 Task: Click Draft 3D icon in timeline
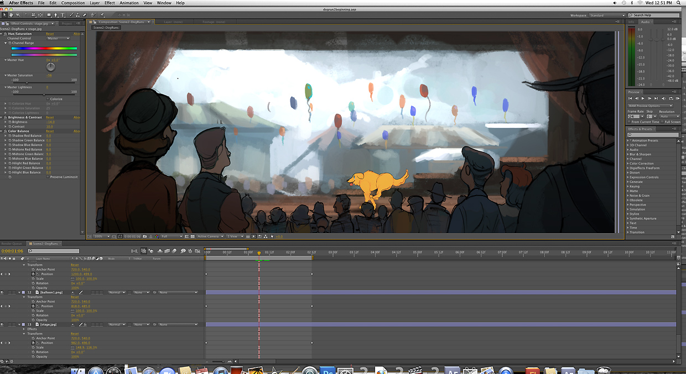point(151,251)
